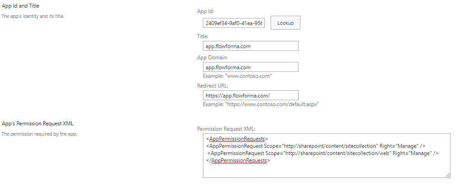Screen dimensions: 460x186
Task: Click the "App's Permission Request XML" heading
Action: (37, 124)
